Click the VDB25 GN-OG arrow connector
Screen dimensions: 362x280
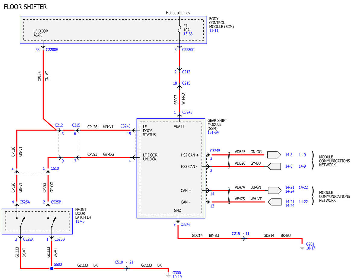click(x=274, y=155)
